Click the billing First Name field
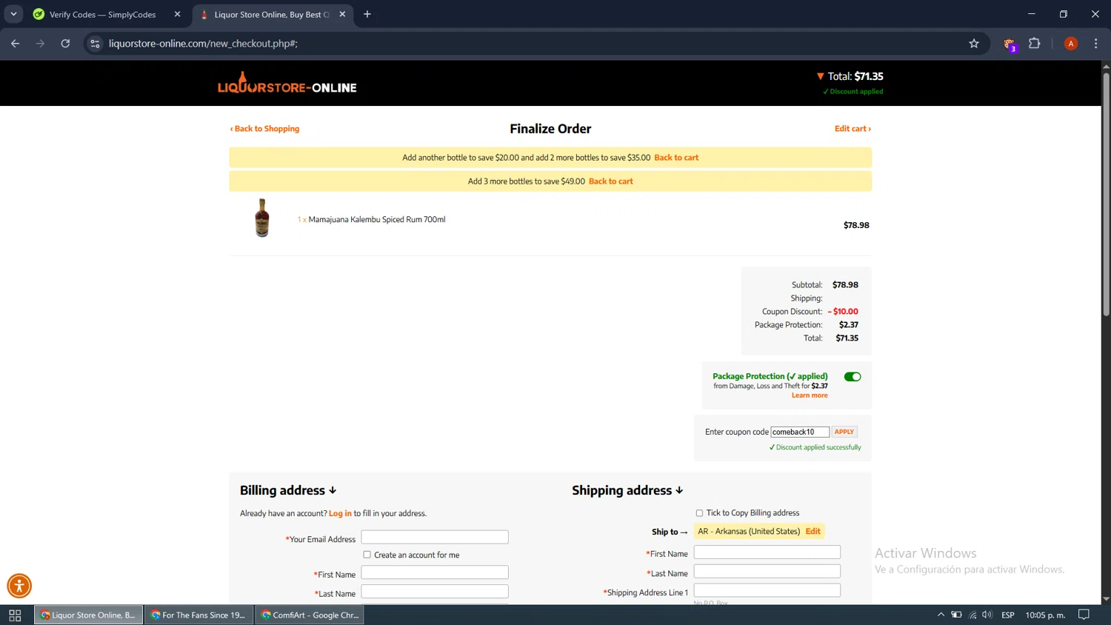Viewport: 1111px width, 625px height. pyautogui.click(x=435, y=572)
